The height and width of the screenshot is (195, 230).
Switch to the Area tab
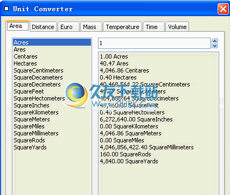point(18,26)
